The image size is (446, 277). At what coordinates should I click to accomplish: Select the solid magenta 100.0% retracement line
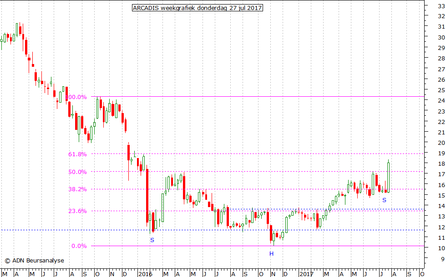(x=258, y=96)
